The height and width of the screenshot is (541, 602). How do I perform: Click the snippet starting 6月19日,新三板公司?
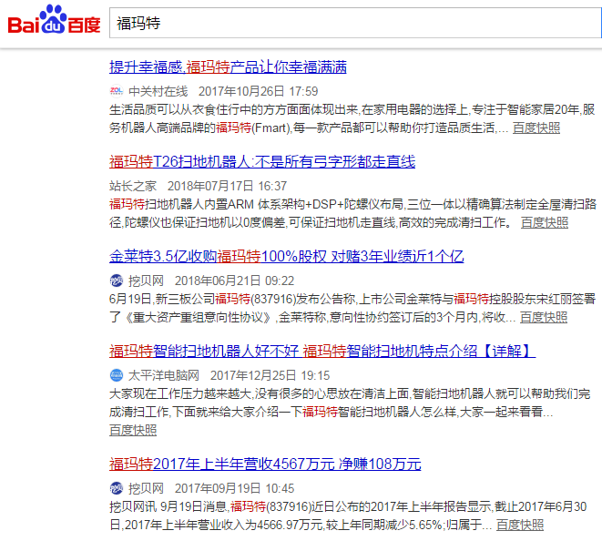point(352,309)
